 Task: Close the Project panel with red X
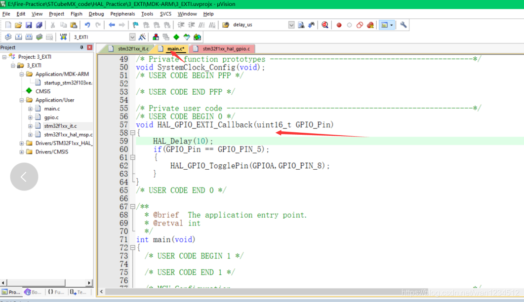(x=89, y=47)
